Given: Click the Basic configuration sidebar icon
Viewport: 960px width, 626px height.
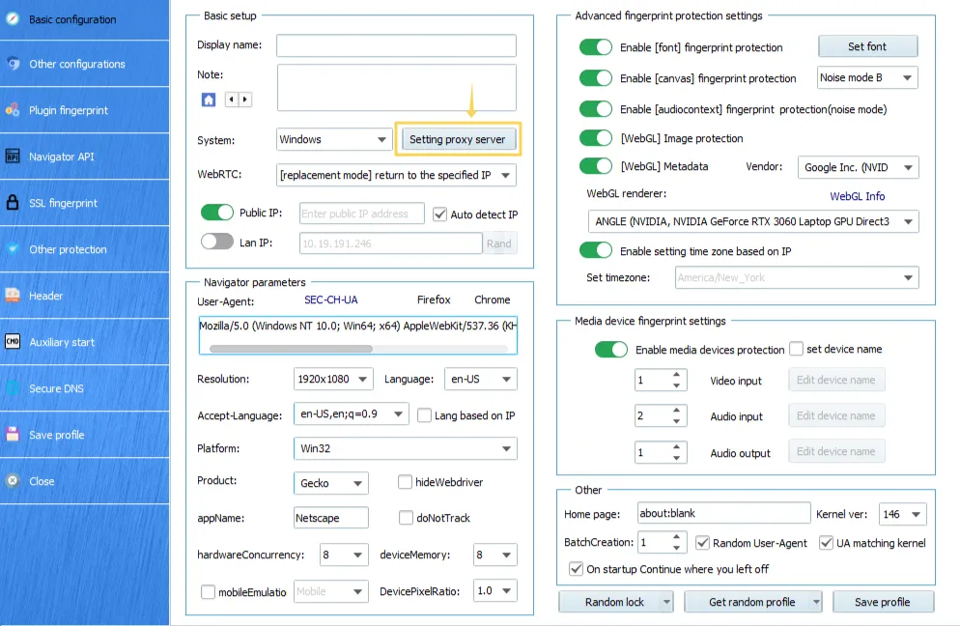Looking at the screenshot, I should [13, 18].
